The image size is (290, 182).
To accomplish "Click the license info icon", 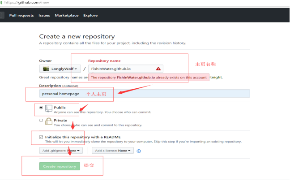I will pos(139,151).
